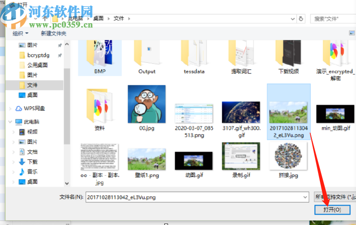
Task: Open the 下载视频 folder
Action: (288, 58)
